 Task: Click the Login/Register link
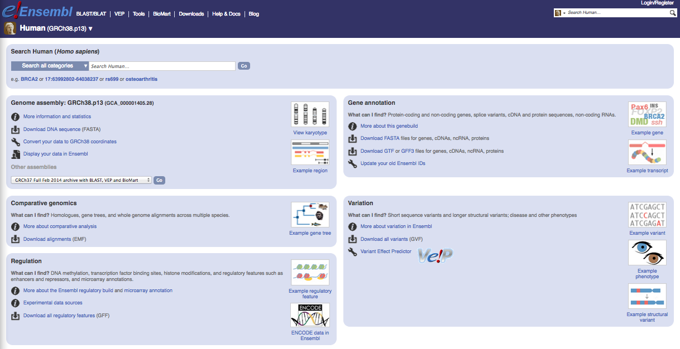tap(658, 3)
